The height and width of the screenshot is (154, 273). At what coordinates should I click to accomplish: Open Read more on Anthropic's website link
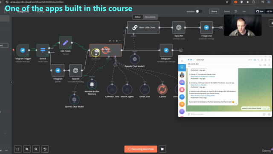(203, 77)
